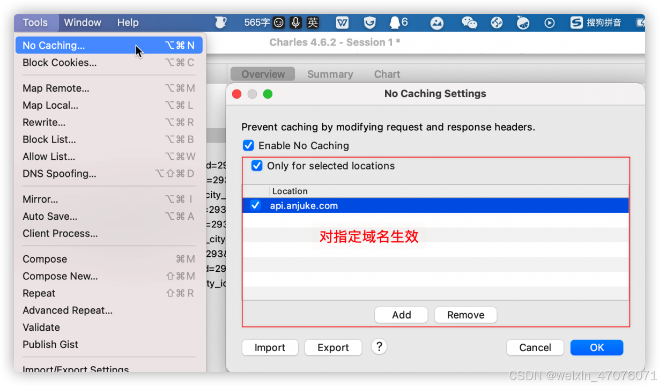Choose Compose New... from Tools menu
Image resolution: width=659 pixels, height=386 pixels.
click(x=109, y=277)
